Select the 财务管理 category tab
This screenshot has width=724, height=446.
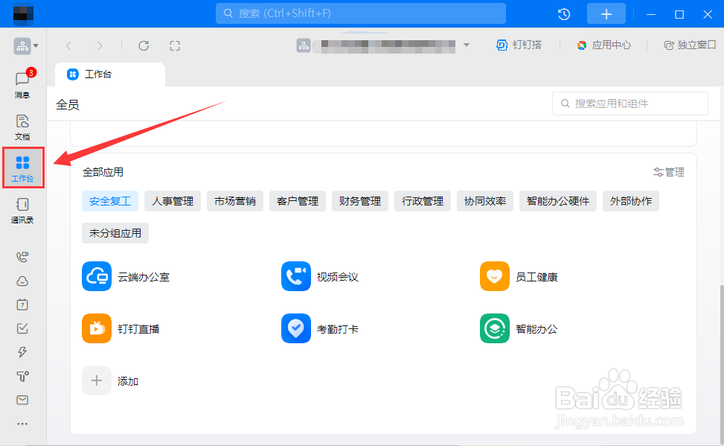coord(360,201)
